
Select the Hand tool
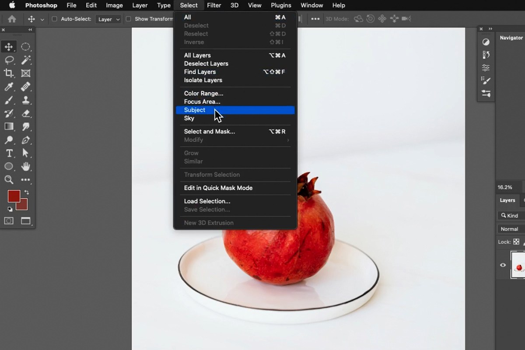[x=26, y=166]
